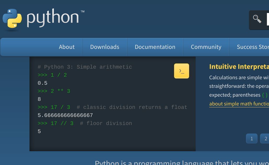Screen dimensions: 269x165
Task: Open the Documentation menu
Action: click(x=155, y=47)
